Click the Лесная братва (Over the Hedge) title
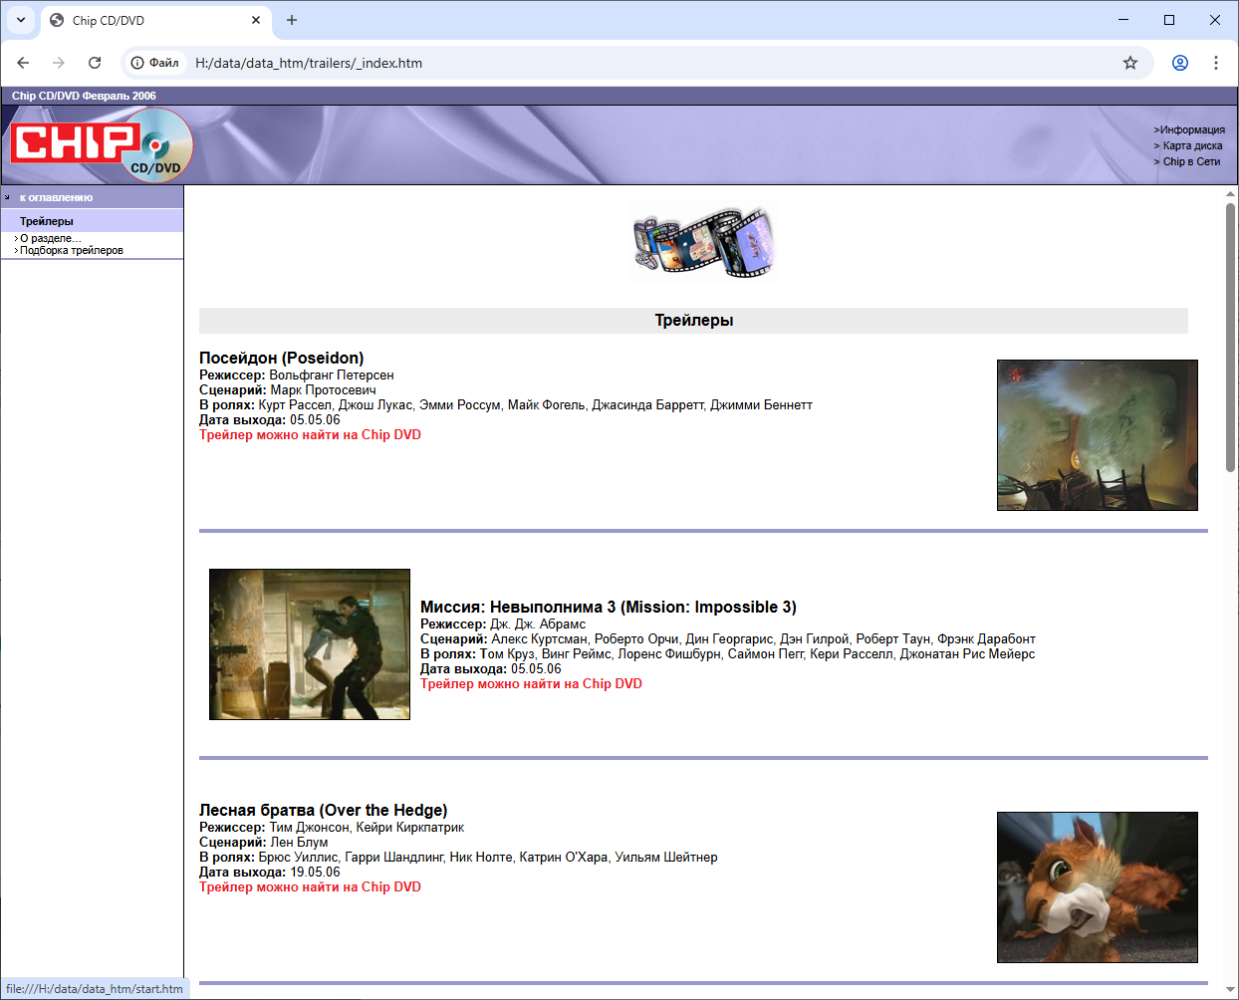Viewport: 1239px width, 1000px height. point(324,810)
